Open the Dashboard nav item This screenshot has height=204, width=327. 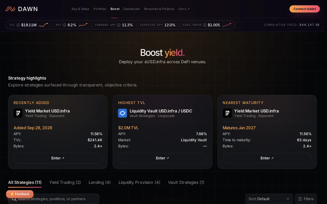pyautogui.click(x=131, y=9)
